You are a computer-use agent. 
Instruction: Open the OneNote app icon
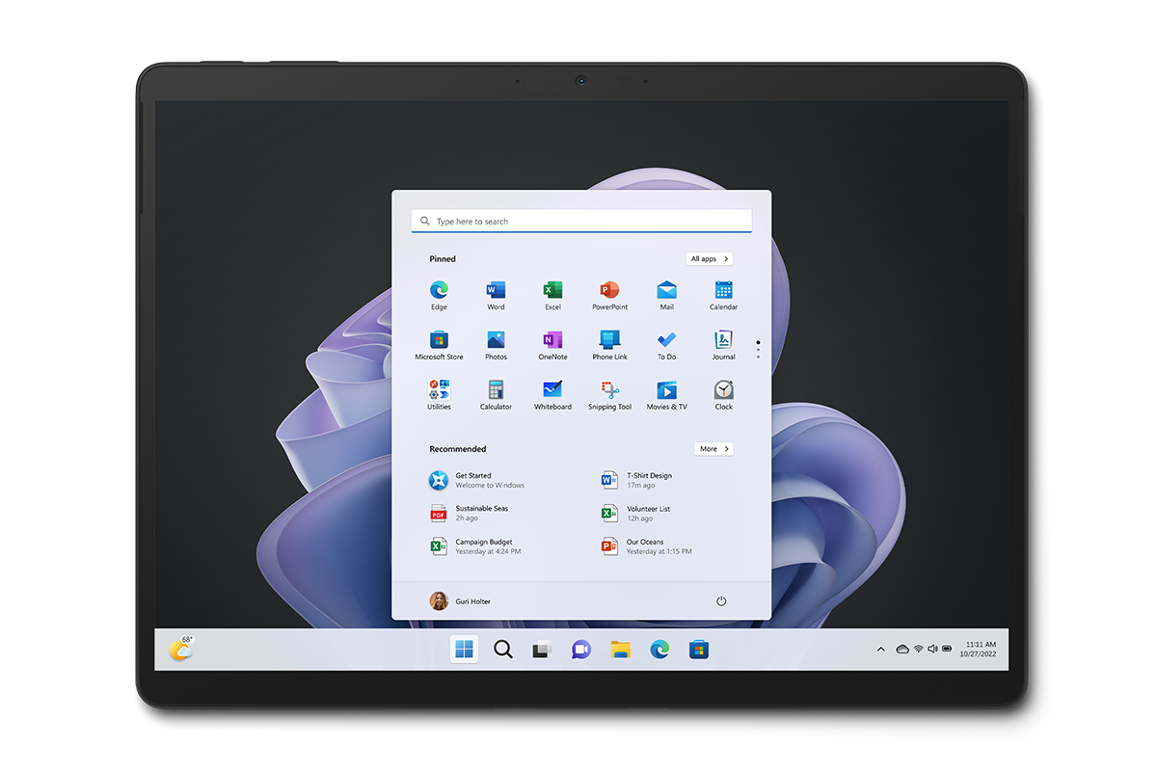552,340
